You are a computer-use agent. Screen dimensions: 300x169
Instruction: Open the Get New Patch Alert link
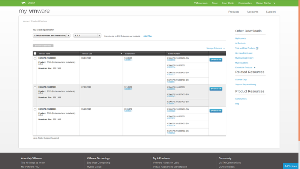click(244, 53)
